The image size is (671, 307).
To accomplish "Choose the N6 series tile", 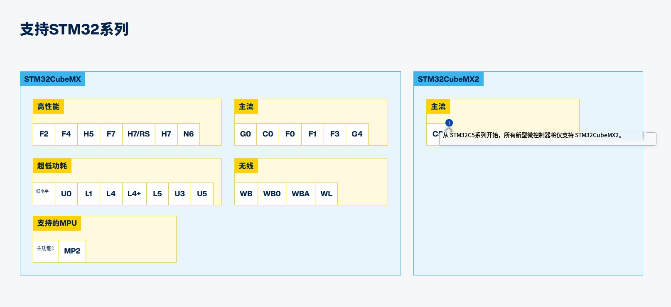I will [189, 134].
